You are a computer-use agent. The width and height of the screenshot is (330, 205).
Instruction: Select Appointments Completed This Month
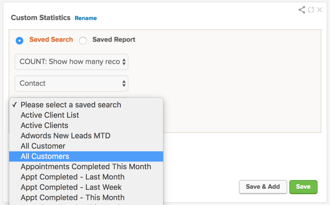pyautogui.click(x=86, y=167)
